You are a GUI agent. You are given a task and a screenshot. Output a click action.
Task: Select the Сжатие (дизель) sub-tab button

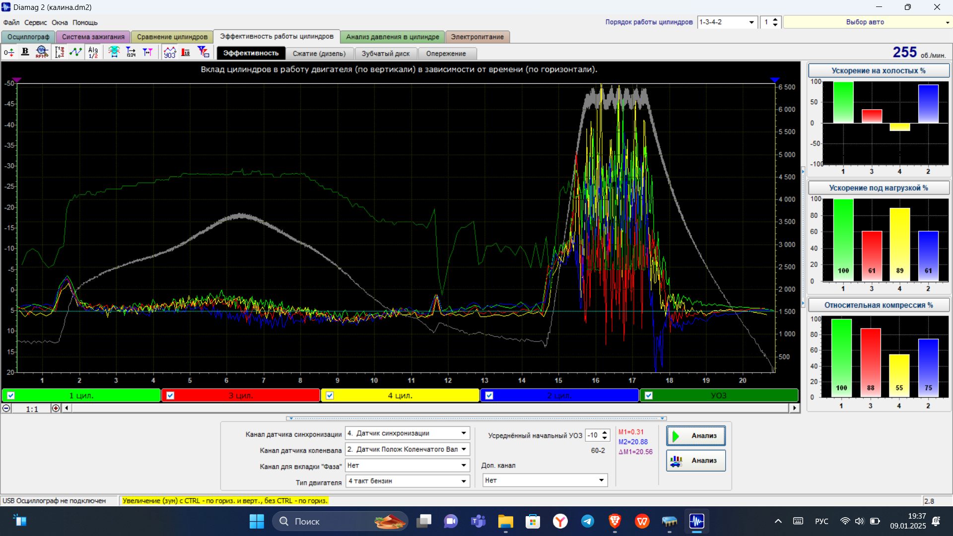(319, 54)
